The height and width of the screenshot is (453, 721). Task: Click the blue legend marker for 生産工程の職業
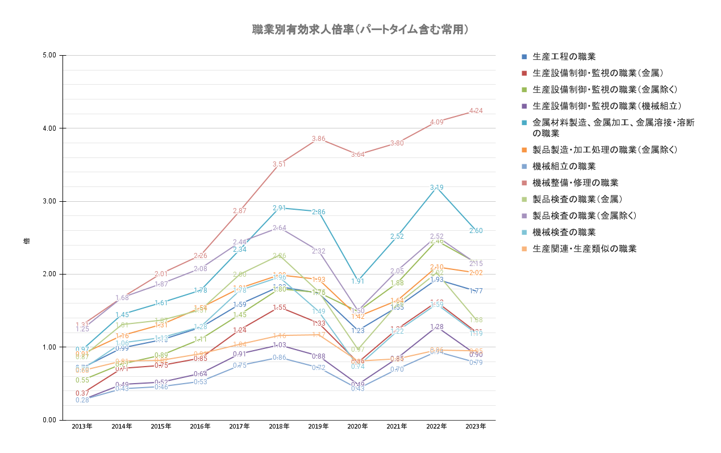pos(524,57)
